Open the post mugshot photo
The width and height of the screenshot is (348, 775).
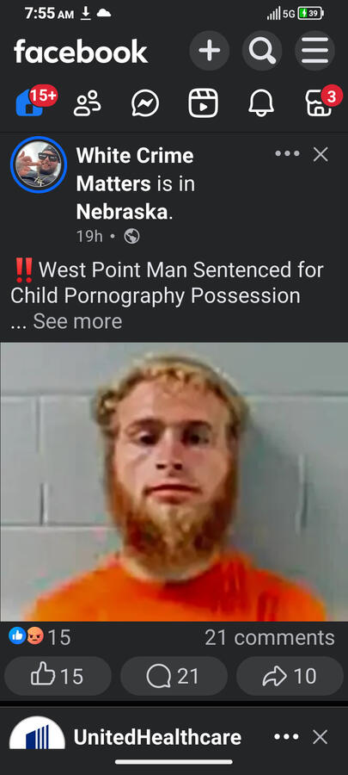tap(174, 482)
